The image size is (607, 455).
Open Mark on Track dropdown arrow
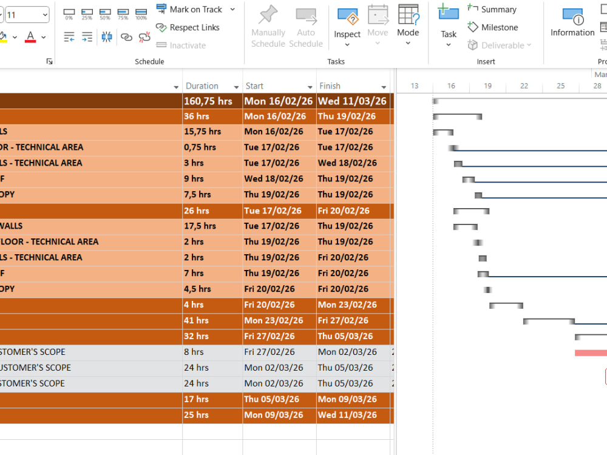pos(232,9)
